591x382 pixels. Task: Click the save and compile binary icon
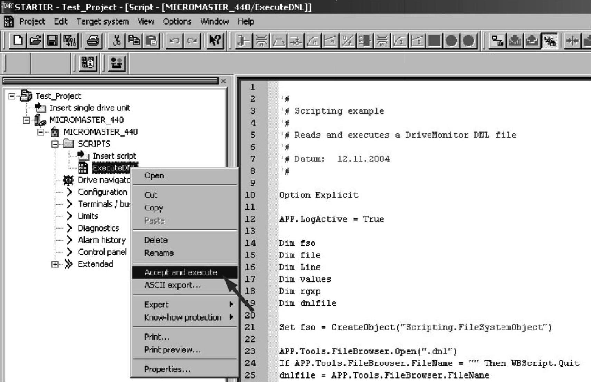point(70,41)
